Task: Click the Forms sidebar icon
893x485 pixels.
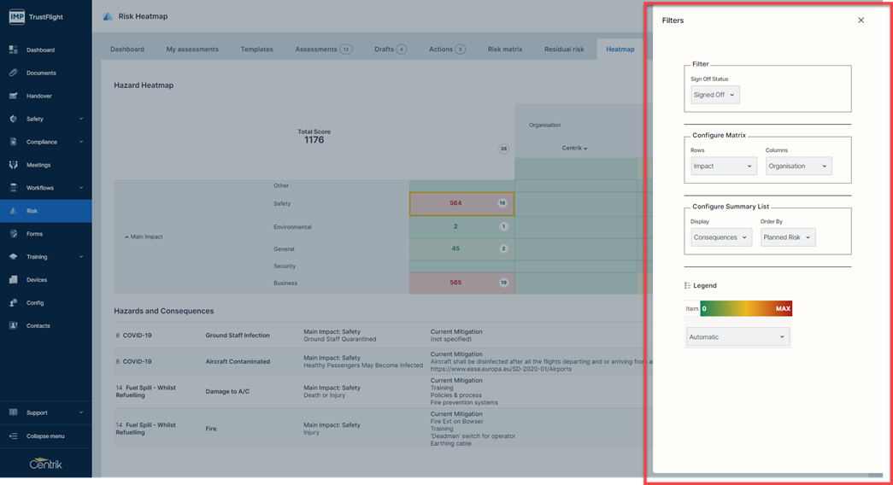Action: pos(13,234)
